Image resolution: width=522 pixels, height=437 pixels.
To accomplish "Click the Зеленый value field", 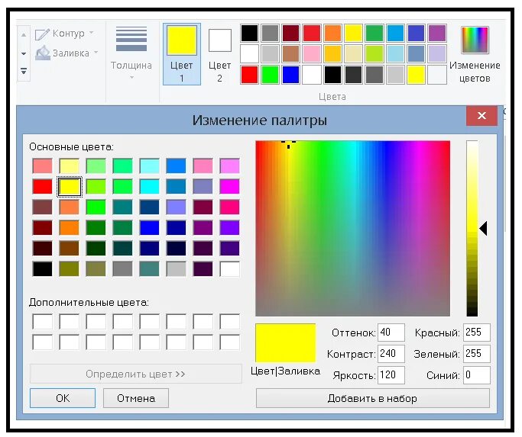I will (x=477, y=354).
